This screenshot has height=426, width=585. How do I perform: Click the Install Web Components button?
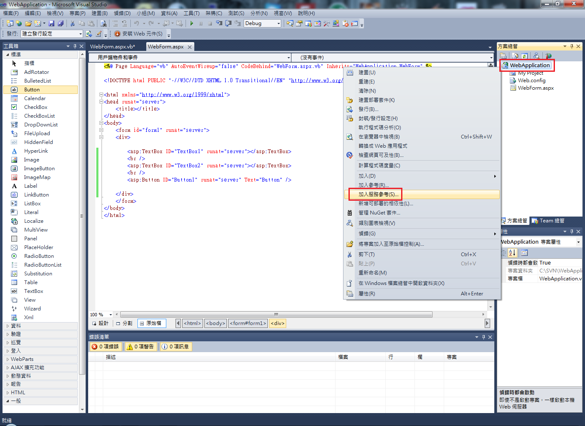coord(138,34)
